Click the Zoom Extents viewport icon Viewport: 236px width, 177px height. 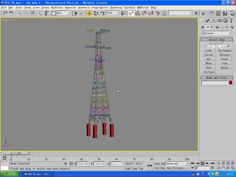(228, 163)
